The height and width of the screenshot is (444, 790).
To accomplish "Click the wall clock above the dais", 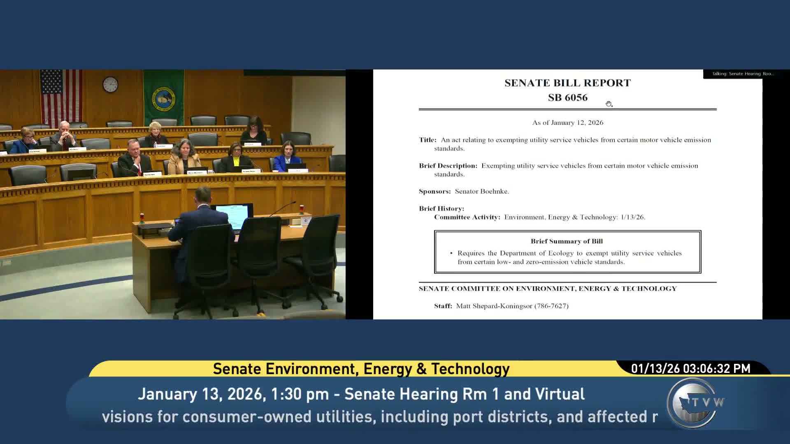I will (x=110, y=84).
